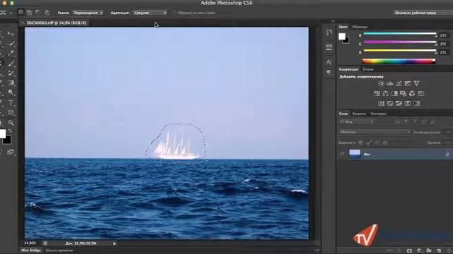
Task: Select the Dodge tool
Action: point(11,92)
